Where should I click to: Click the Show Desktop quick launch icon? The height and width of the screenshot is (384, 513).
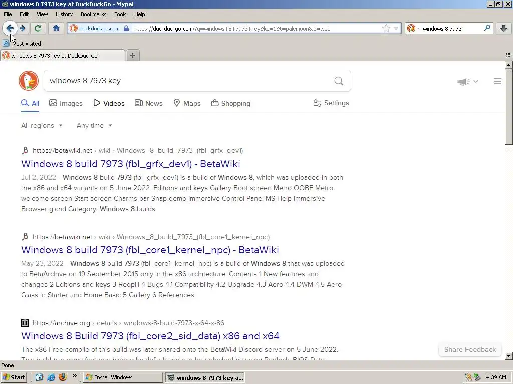click(39, 377)
